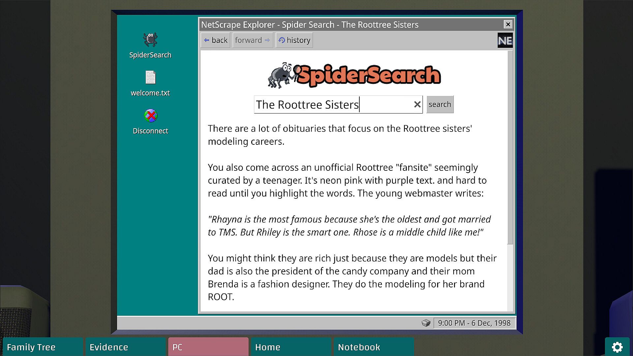Click the forward navigation button

253,40
